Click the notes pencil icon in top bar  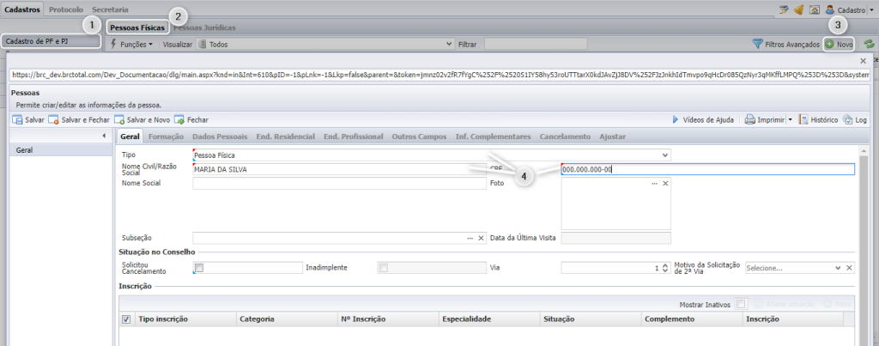[x=784, y=9]
